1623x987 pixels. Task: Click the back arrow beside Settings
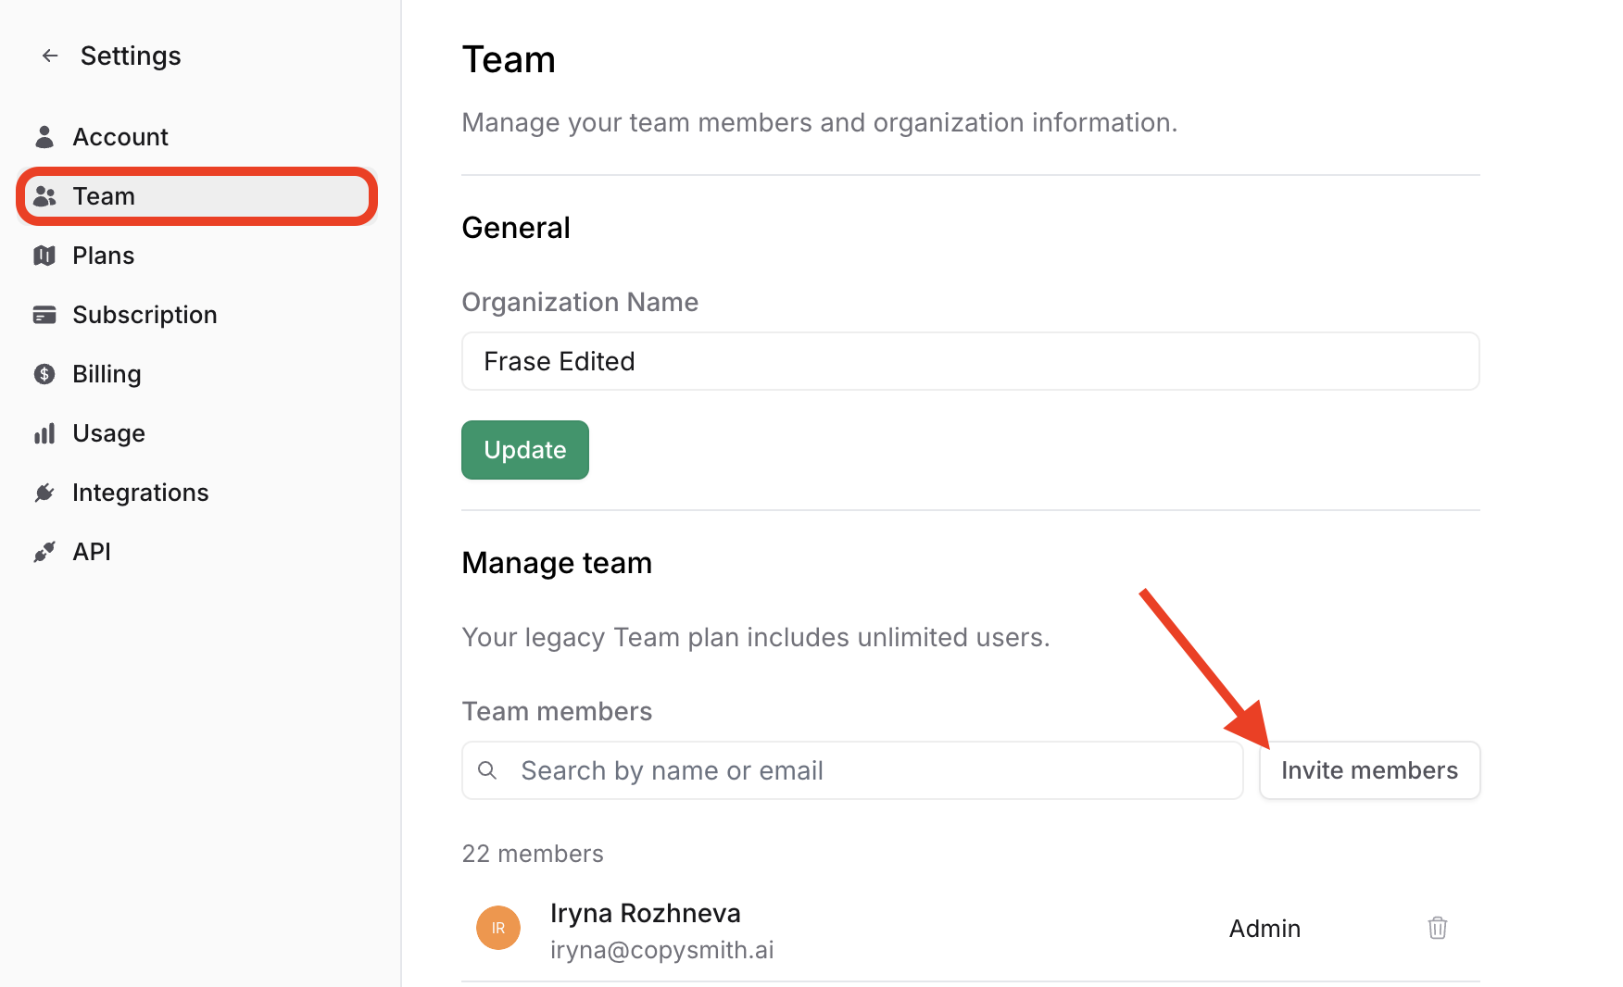click(50, 56)
